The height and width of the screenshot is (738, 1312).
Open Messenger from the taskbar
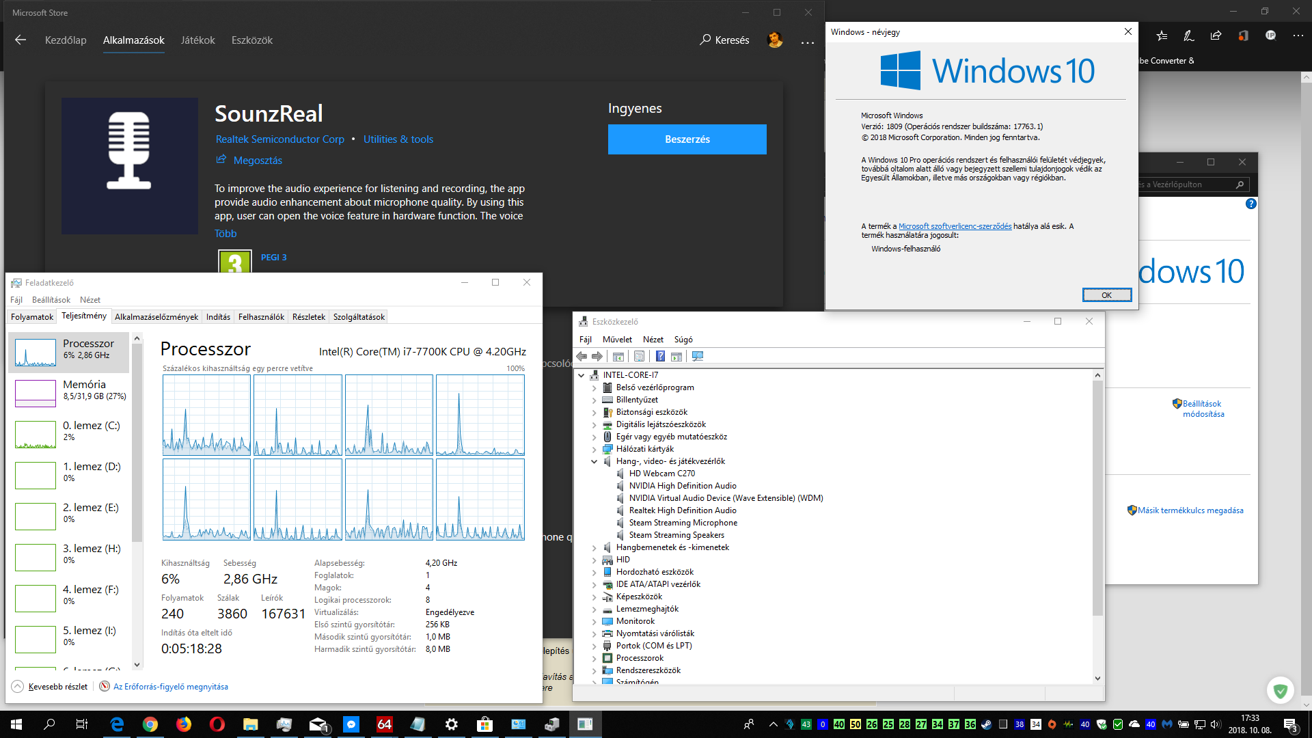click(x=351, y=724)
